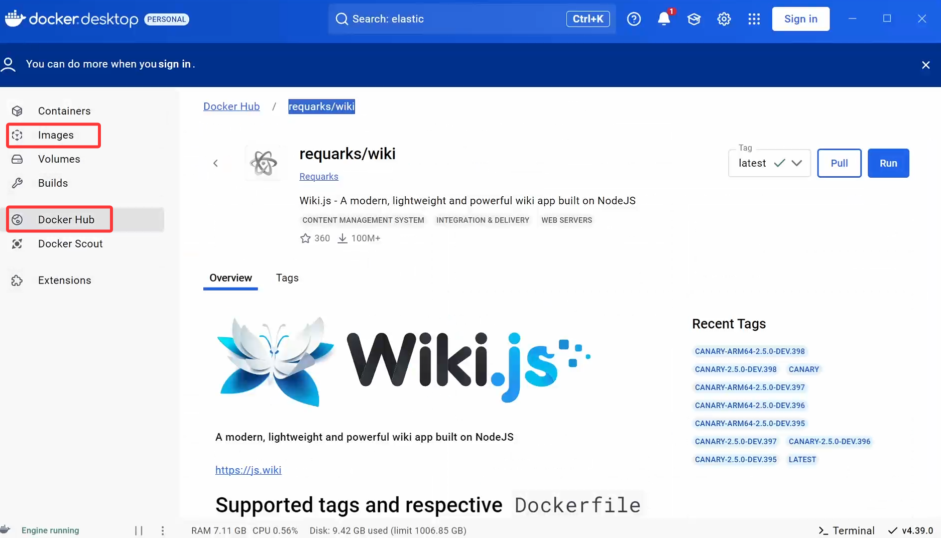
Task: Click the whale engine status icon
Action: 6,530
